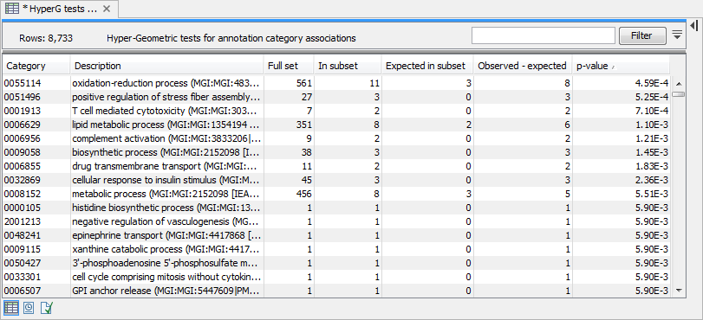Select histidine biosynthetic process description
The height and width of the screenshot is (320, 703).
pyautogui.click(x=166, y=208)
